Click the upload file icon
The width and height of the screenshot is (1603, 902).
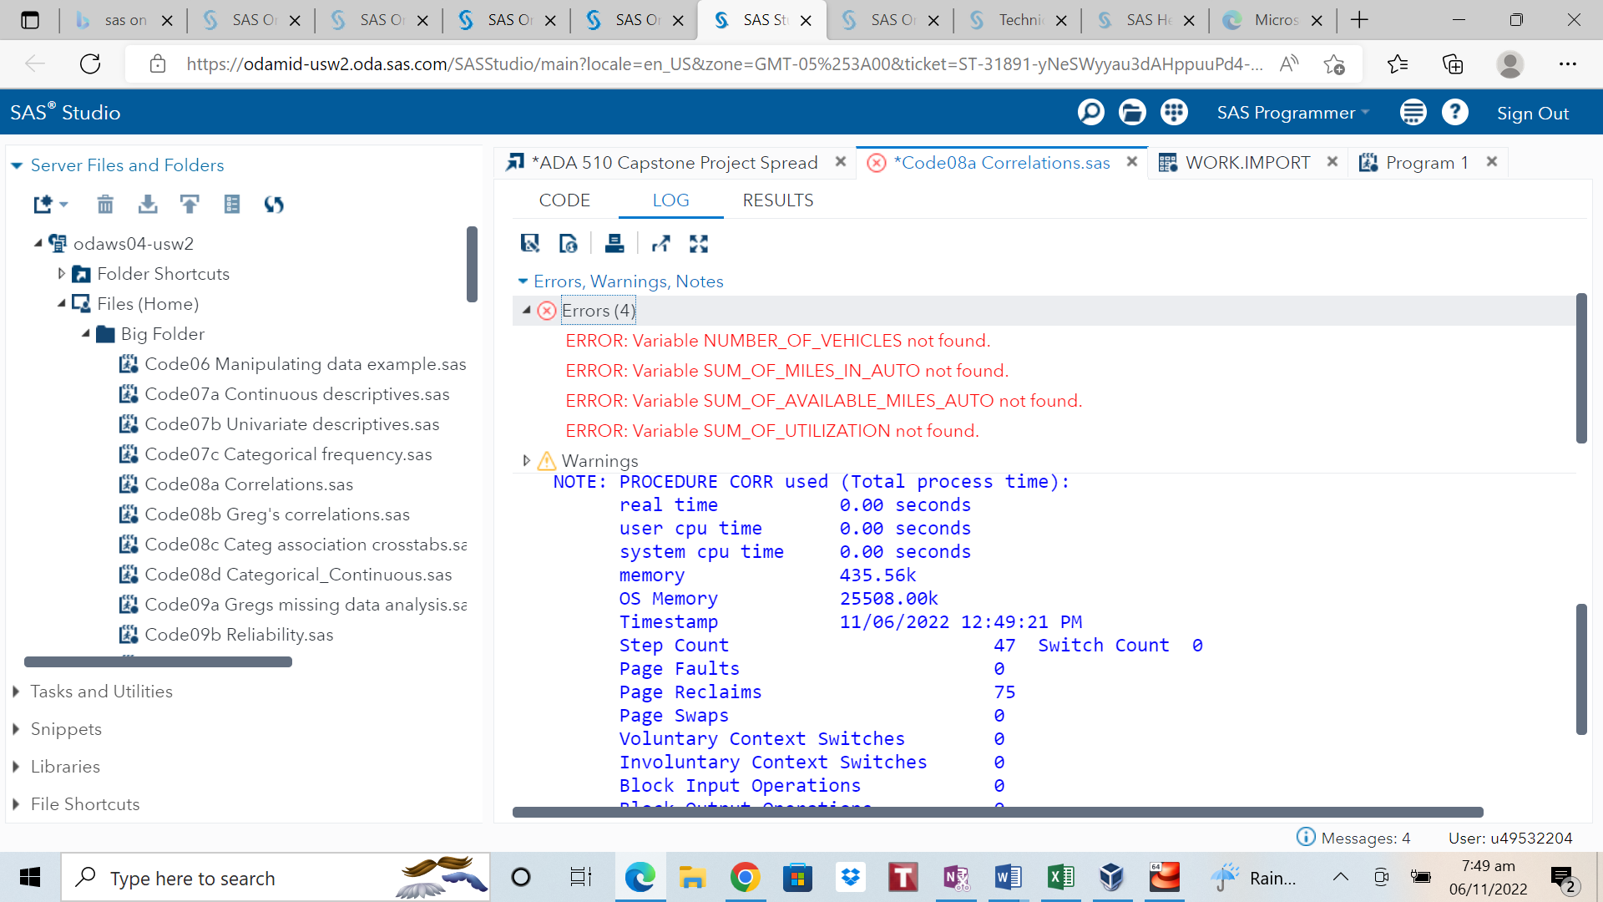point(190,204)
